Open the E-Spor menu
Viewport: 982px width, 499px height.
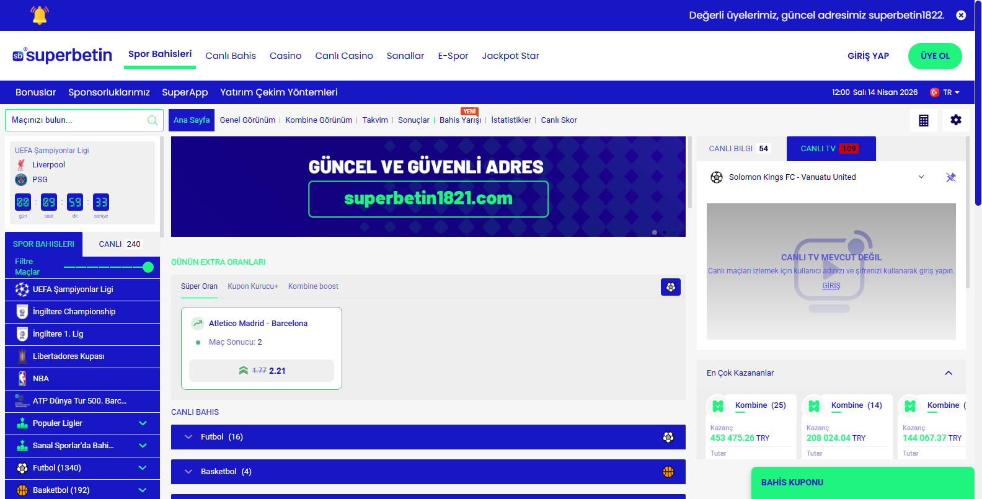click(x=453, y=56)
